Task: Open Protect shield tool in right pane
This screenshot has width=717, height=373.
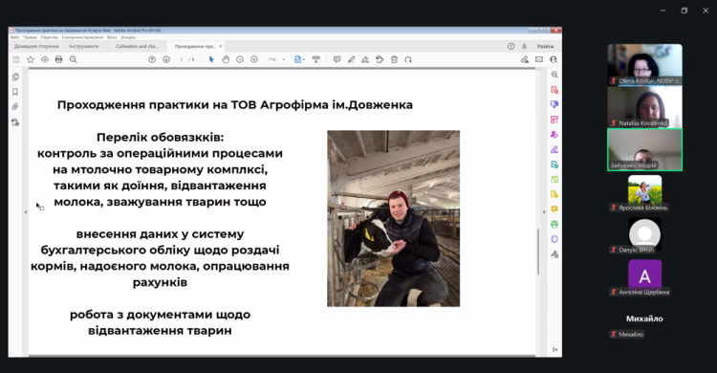Action: point(554,239)
